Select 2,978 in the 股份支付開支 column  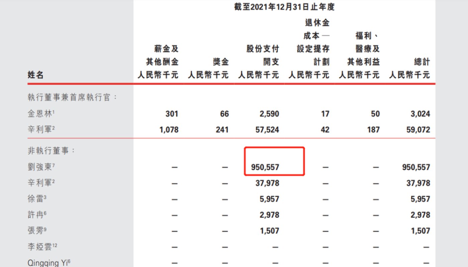tap(269, 215)
